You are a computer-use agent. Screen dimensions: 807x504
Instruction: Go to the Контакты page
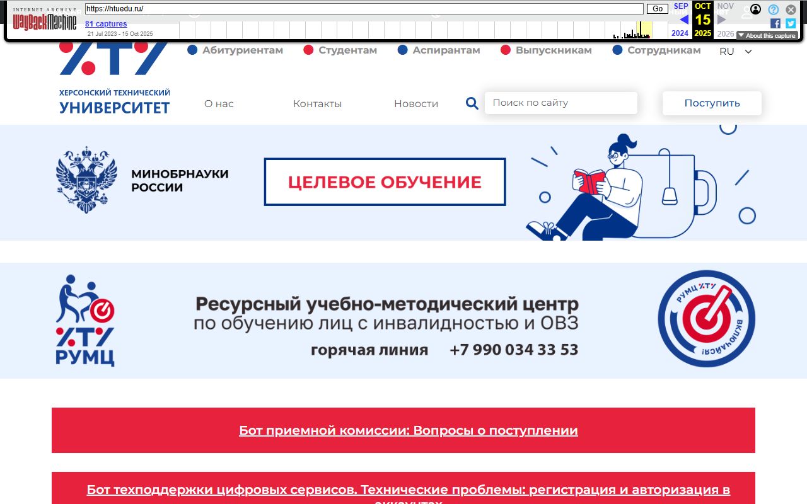pyautogui.click(x=317, y=104)
